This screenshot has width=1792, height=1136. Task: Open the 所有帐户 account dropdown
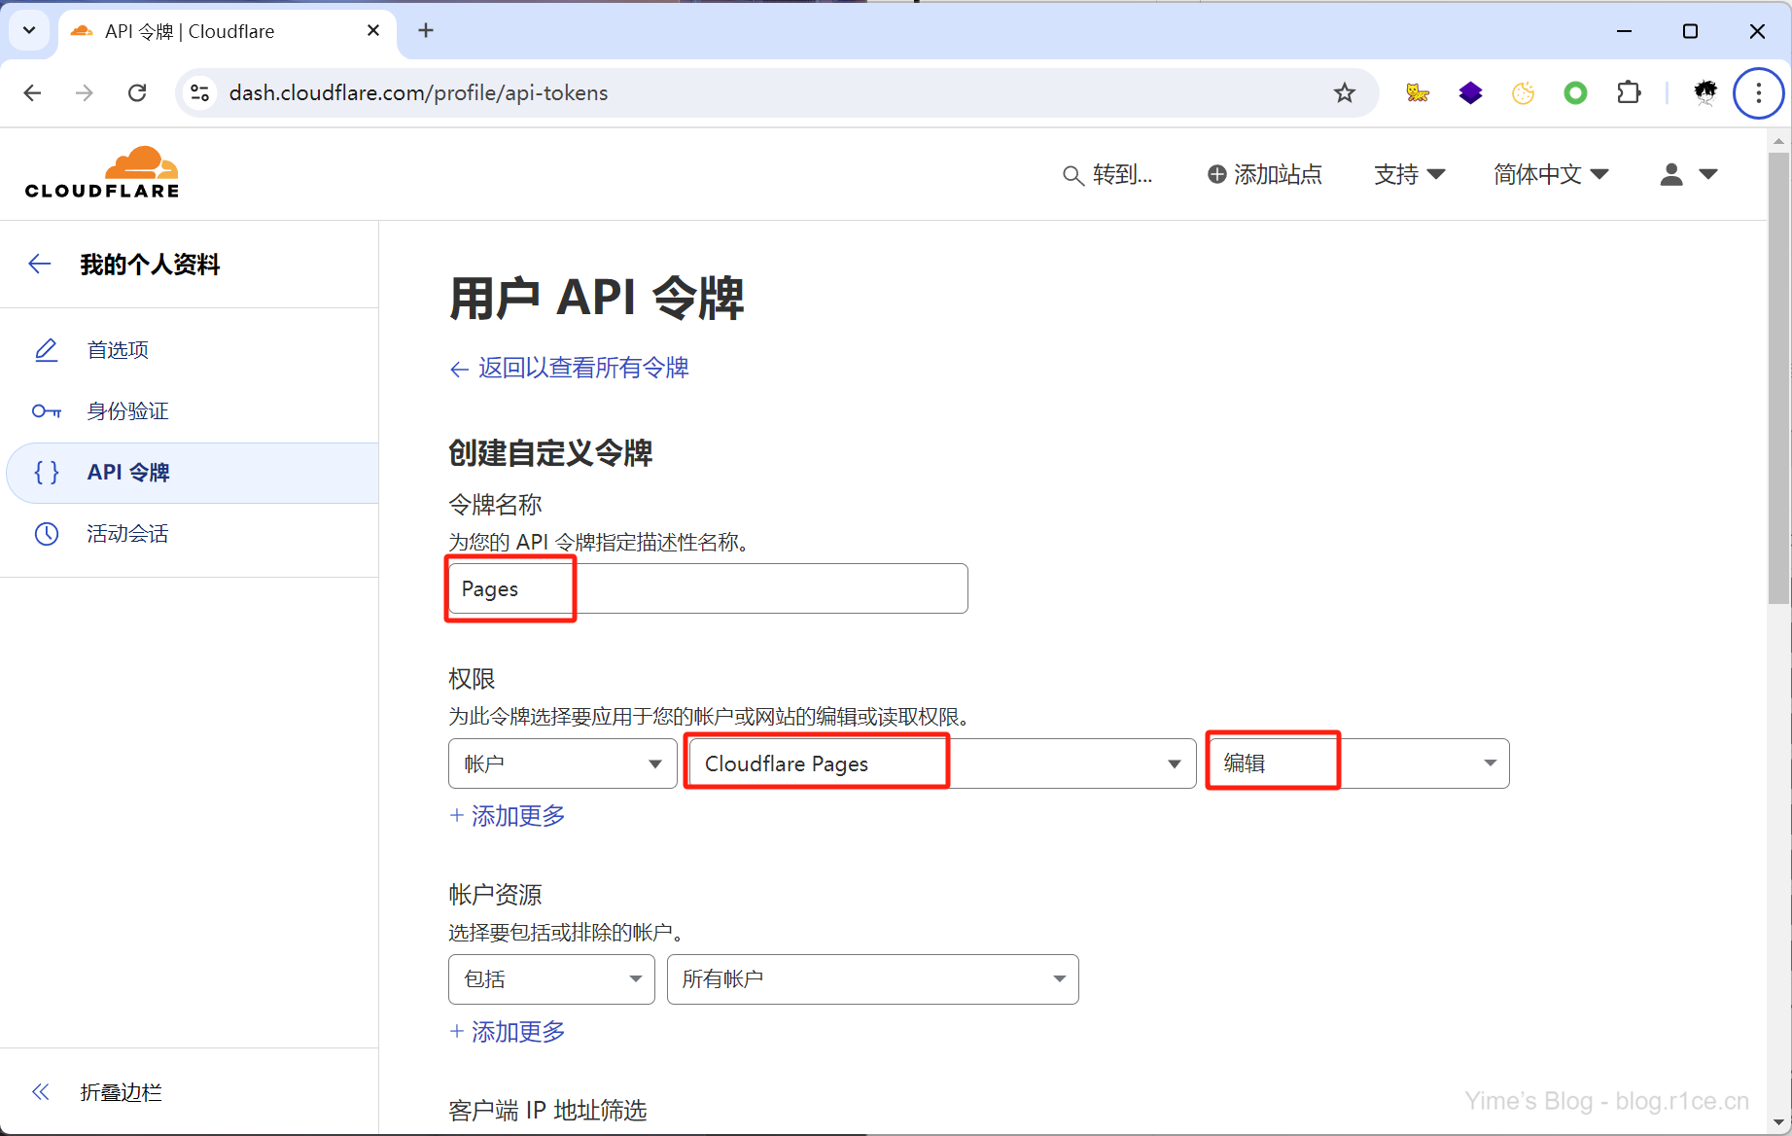872,979
